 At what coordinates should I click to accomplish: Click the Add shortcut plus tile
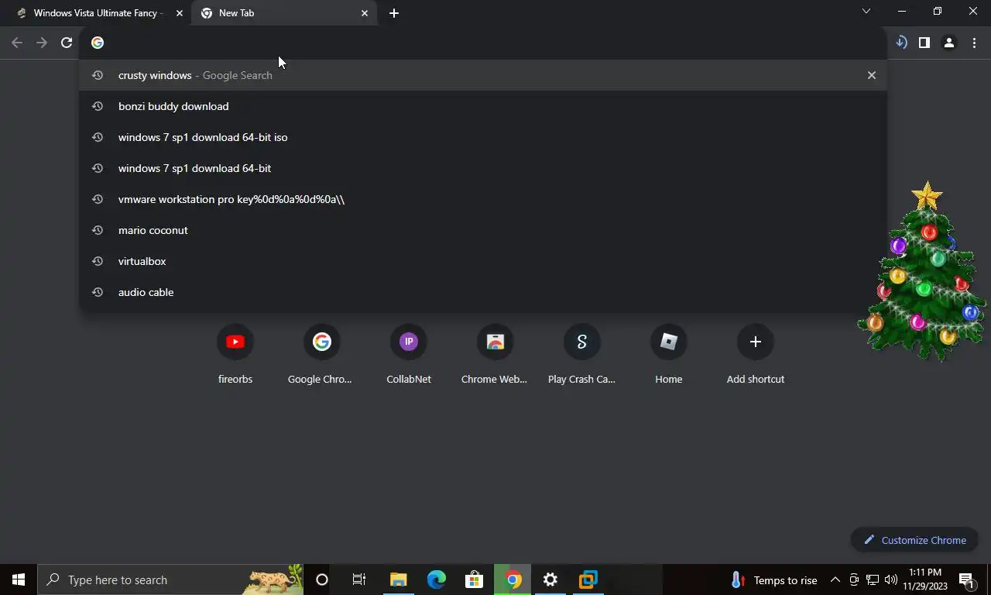(756, 355)
